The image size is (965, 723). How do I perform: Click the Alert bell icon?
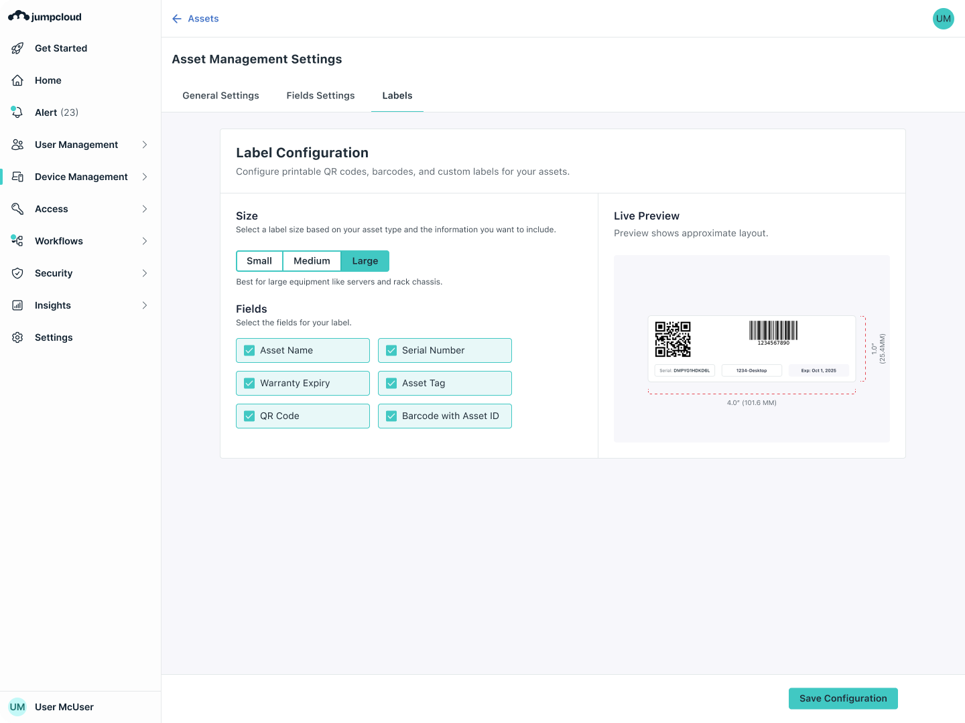pos(17,112)
